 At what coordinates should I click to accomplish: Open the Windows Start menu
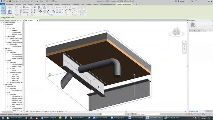[3, 118]
